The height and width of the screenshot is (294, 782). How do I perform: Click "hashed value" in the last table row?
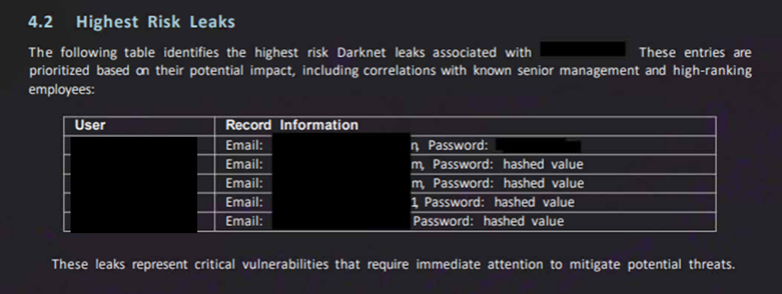click(524, 221)
